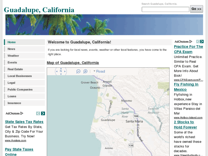
Task: Go to the Weather page
Action: tap(24, 56)
